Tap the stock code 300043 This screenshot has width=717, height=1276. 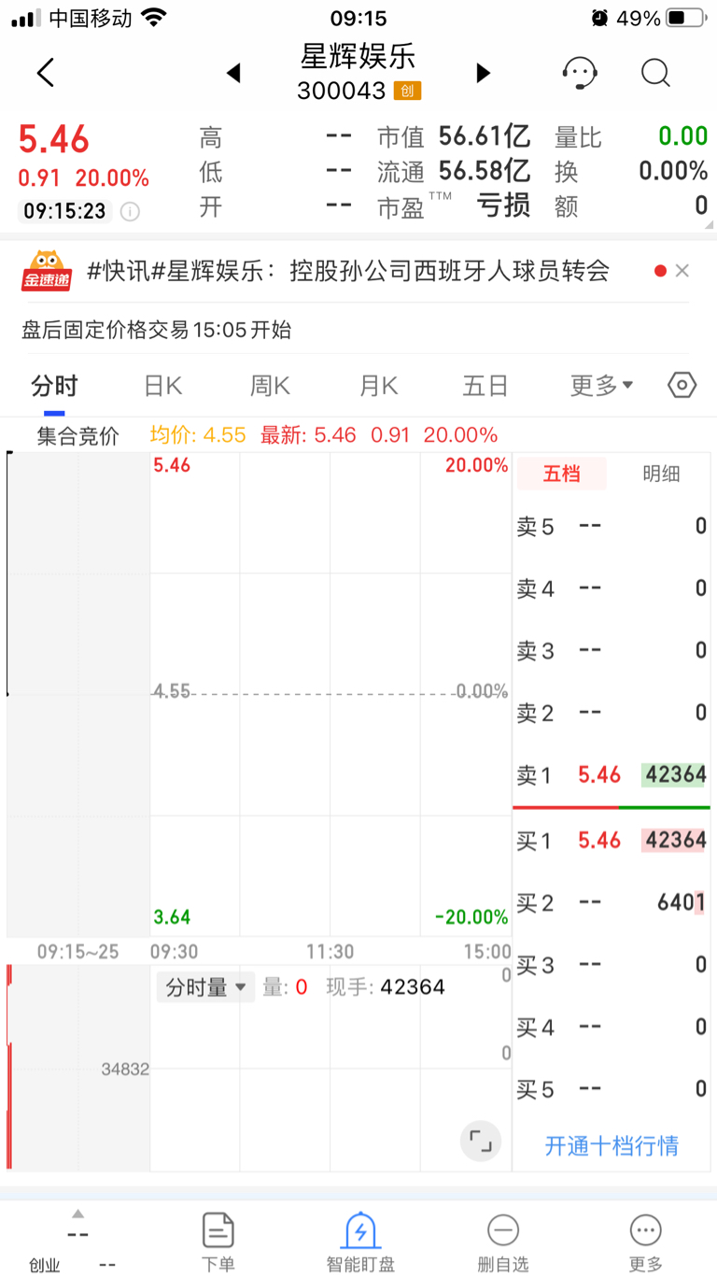click(341, 91)
